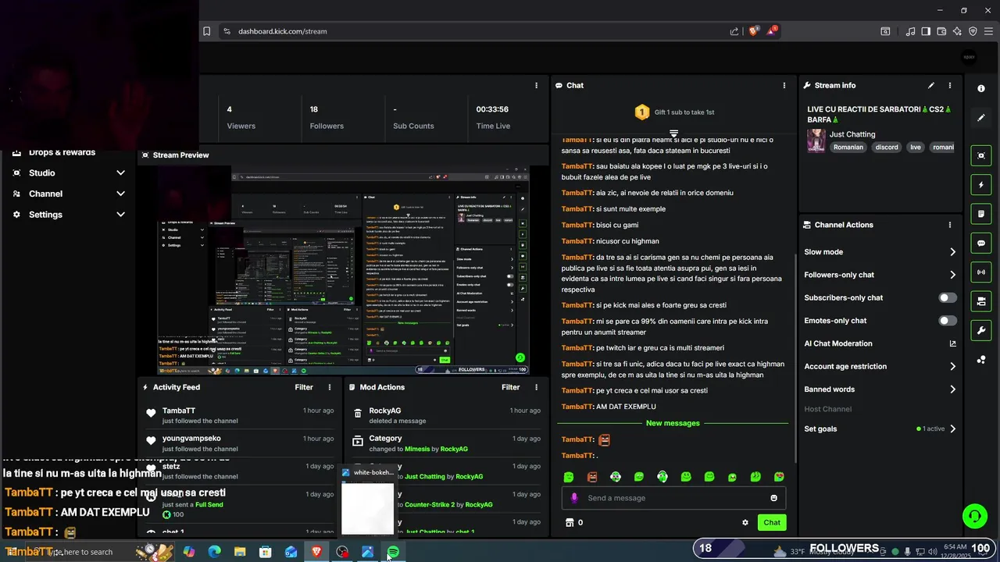1000x562 pixels.
Task: Open Brave Leo AI sparkle icon
Action: tap(957, 31)
